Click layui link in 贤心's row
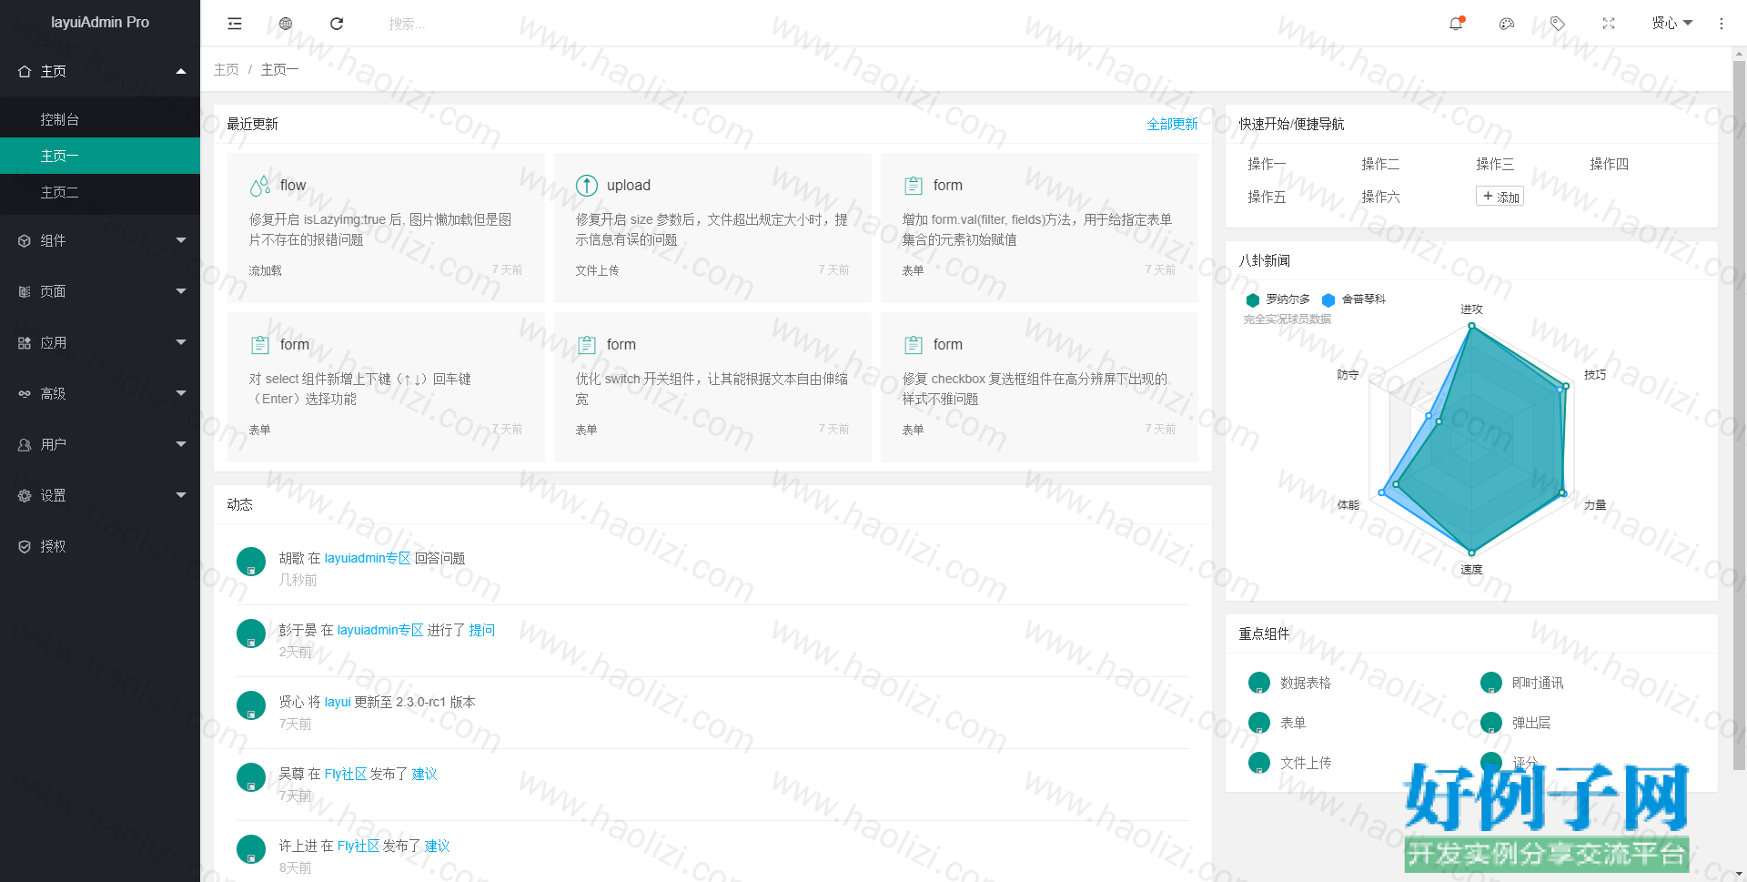Viewport: 1747px width, 882px height. click(338, 702)
